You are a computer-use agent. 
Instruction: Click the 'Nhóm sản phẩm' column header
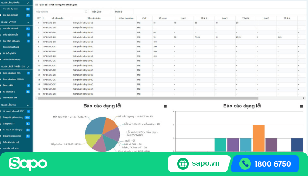[x=126, y=18]
